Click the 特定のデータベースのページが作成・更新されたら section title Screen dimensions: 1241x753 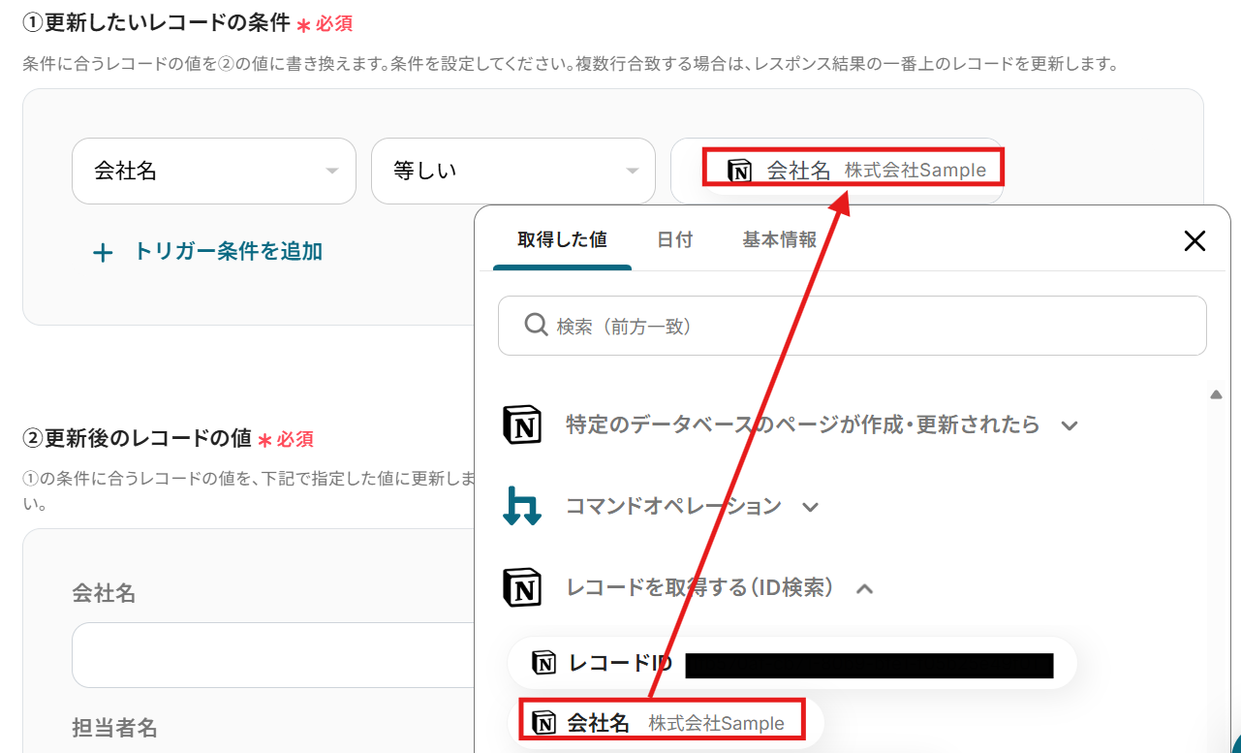[803, 424]
